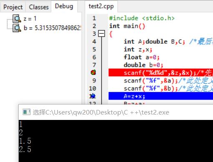Click the blue A=z+x; line

161,96
